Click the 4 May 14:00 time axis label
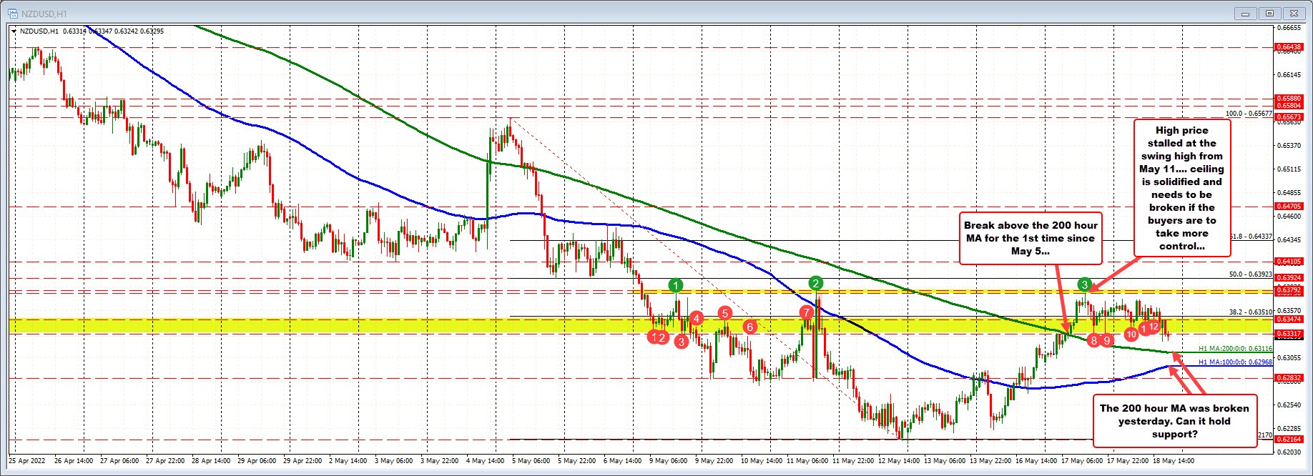 coord(486,461)
